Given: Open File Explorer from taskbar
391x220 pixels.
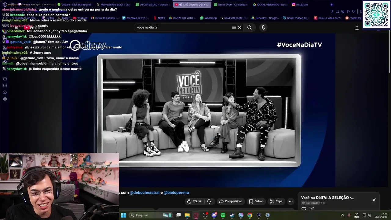Looking at the screenshot, I should [187, 215].
